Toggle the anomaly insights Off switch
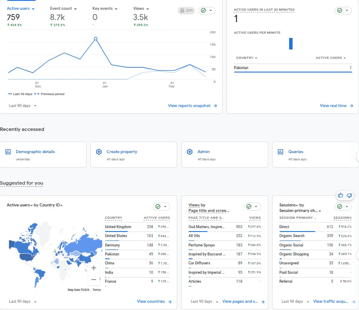This screenshot has width=359, height=310. [x=186, y=11]
